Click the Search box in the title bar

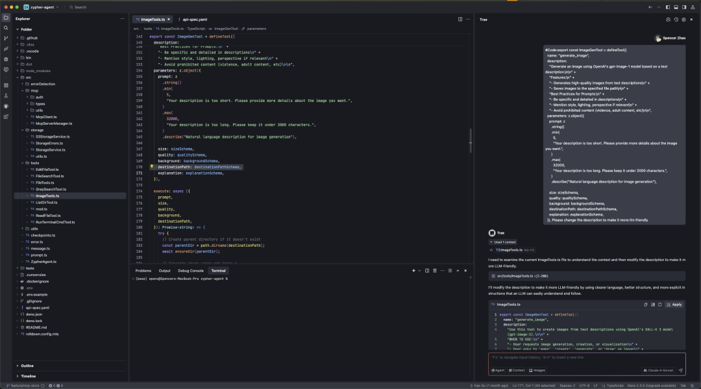(x=79, y=7)
